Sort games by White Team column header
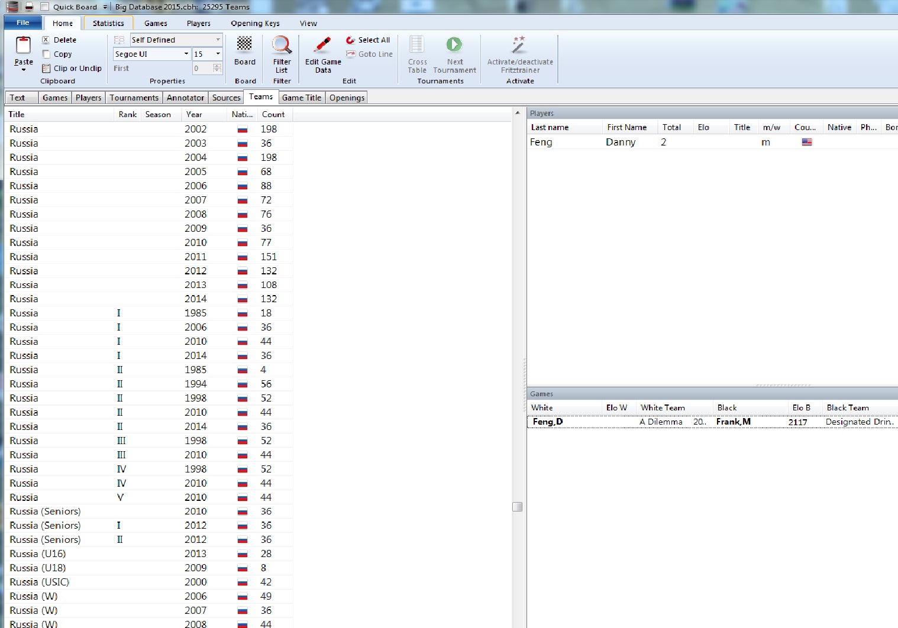The image size is (898, 628). tap(674, 407)
